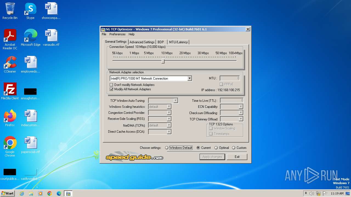Click the connection speed slider thumb
The width and height of the screenshot is (351, 197).
163,61
